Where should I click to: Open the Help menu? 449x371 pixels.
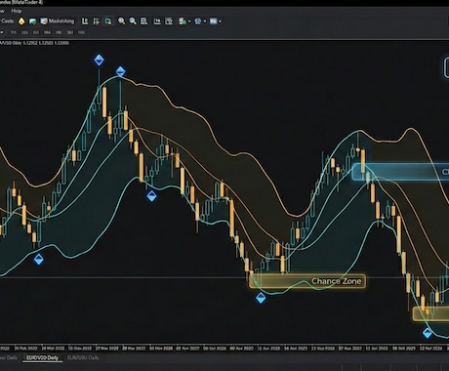tap(16, 11)
